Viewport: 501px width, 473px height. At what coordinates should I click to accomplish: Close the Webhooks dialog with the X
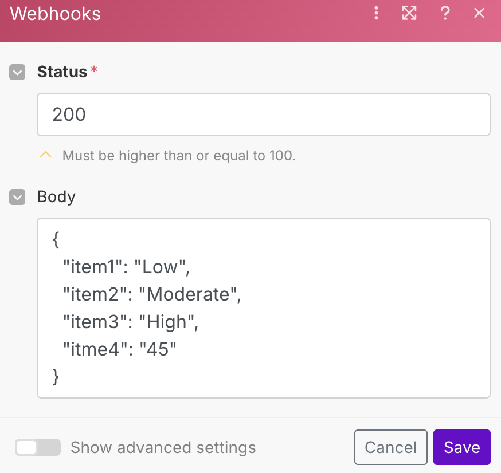[x=479, y=13]
